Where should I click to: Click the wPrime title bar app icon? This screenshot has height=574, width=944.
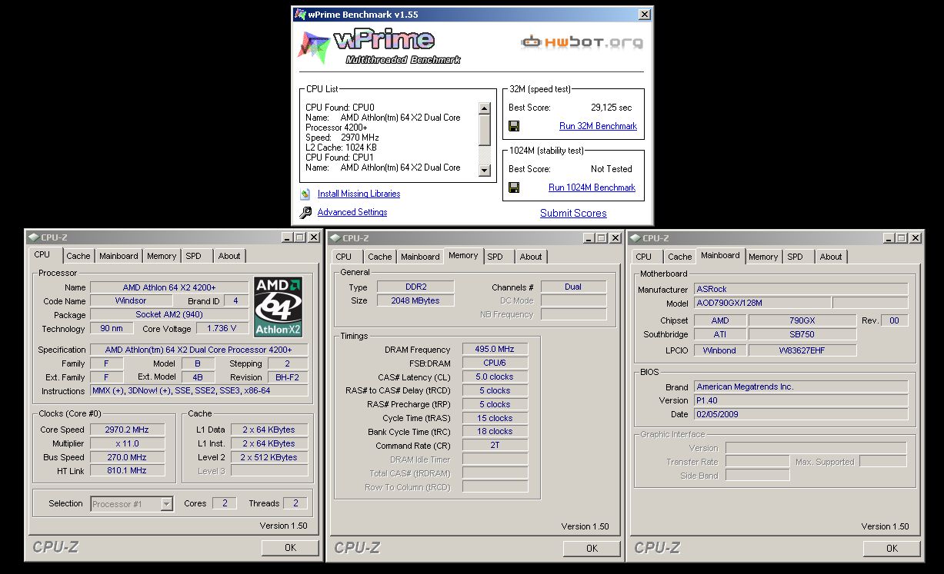[x=301, y=14]
